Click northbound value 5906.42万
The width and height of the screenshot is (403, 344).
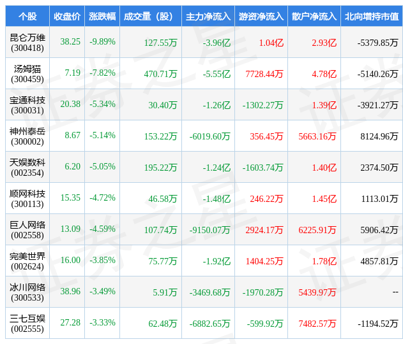(379, 230)
